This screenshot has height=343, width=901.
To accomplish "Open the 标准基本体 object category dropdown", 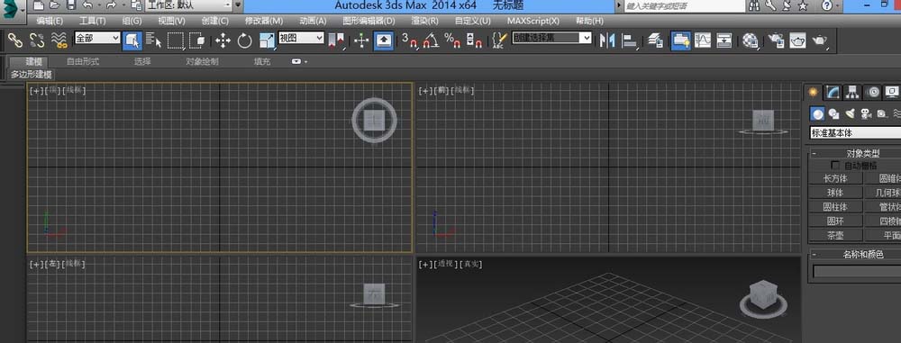I will pos(855,132).
